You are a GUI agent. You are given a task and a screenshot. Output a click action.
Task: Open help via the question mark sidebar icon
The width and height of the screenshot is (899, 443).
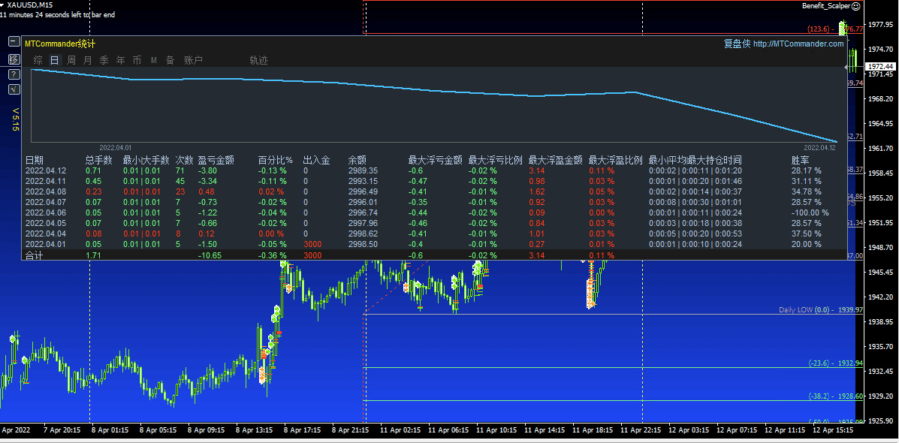pos(14,74)
